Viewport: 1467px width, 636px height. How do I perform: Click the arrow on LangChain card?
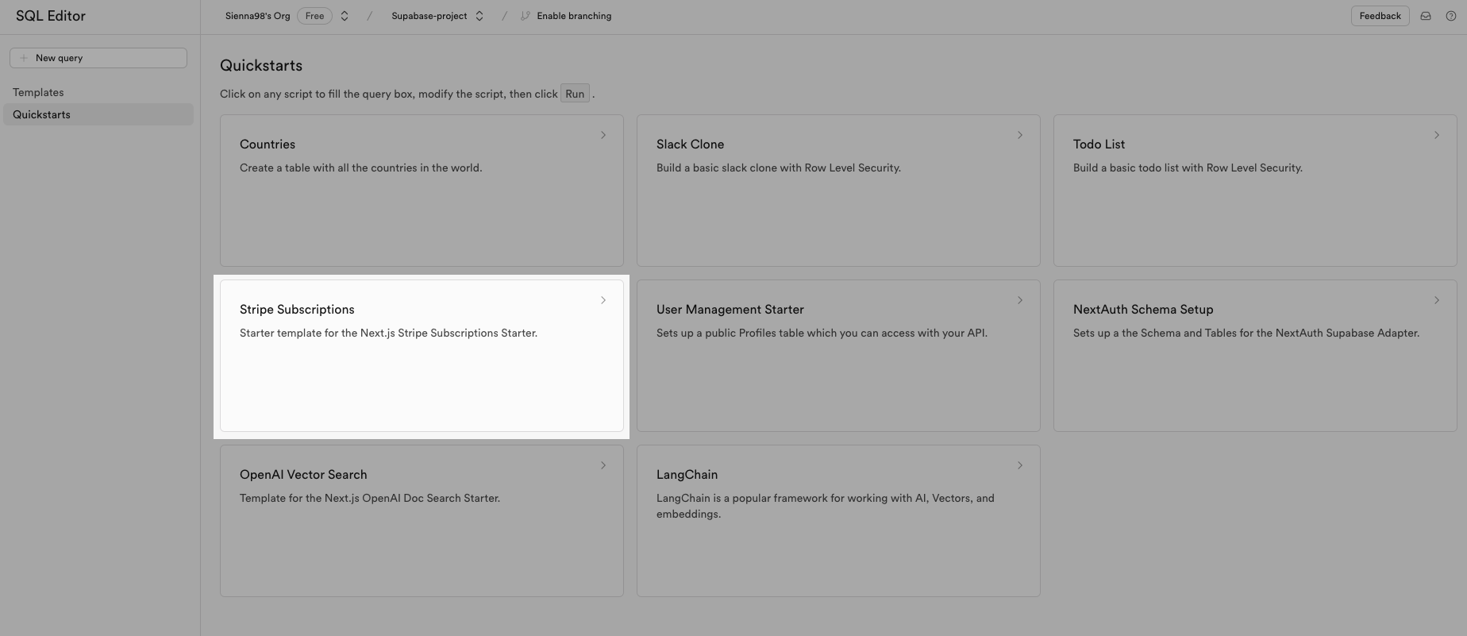(1020, 465)
